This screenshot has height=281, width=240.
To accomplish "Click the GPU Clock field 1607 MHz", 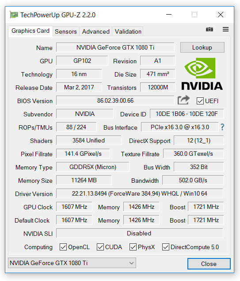I will (74, 207).
